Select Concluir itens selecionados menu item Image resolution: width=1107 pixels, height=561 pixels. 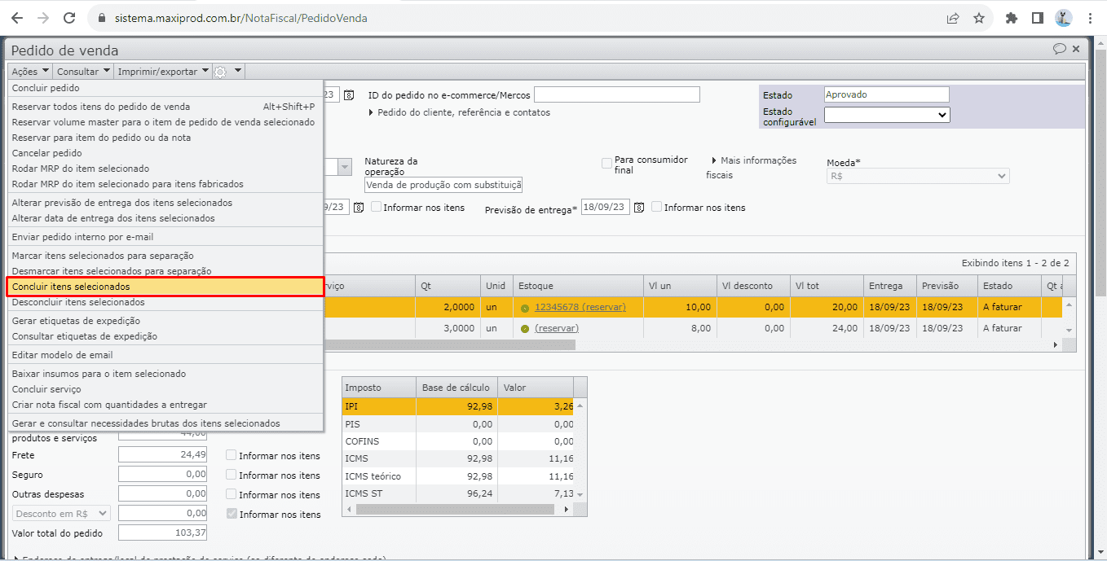click(x=71, y=287)
